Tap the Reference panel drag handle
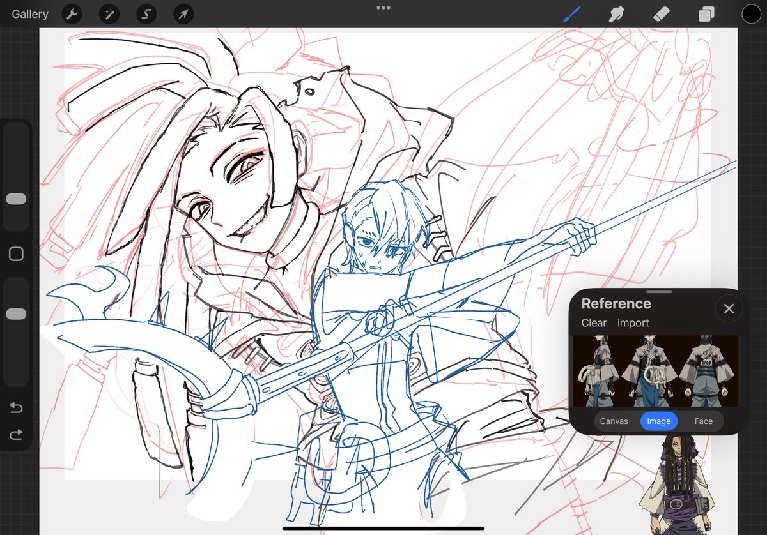 click(x=659, y=292)
